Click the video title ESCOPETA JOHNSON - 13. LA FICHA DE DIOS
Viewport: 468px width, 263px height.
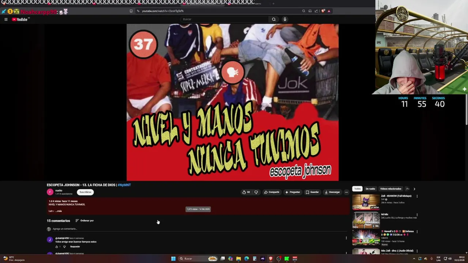pos(81,185)
